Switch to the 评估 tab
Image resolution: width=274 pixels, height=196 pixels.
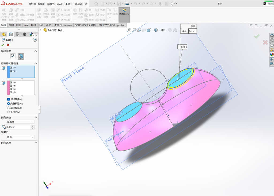pos(48,25)
